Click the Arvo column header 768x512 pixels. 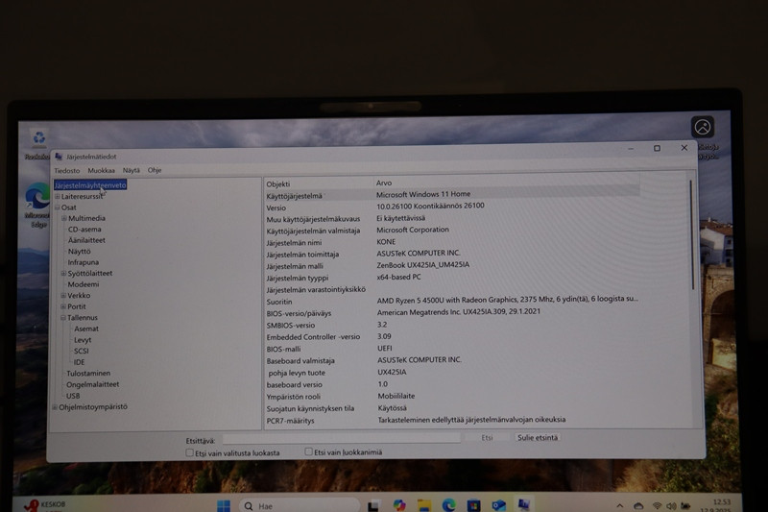point(507,183)
